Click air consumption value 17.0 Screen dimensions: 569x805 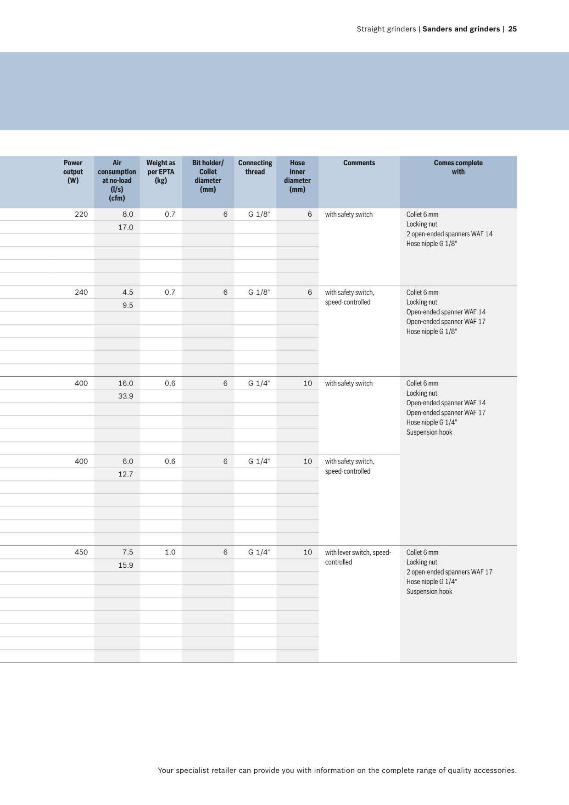coord(126,227)
